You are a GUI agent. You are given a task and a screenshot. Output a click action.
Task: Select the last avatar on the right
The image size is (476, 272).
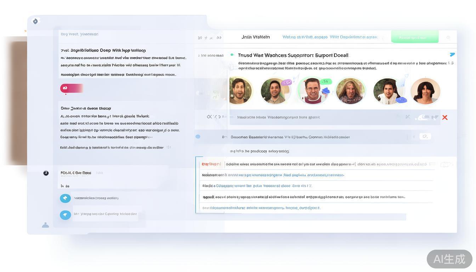click(425, 91)
